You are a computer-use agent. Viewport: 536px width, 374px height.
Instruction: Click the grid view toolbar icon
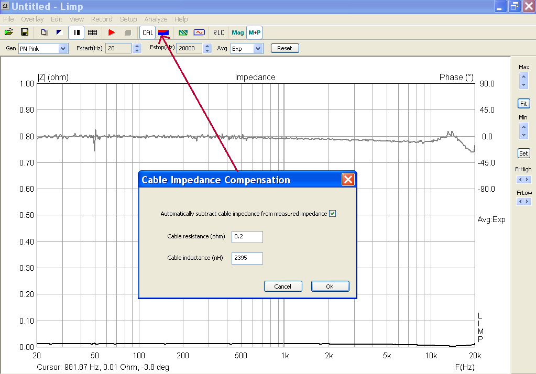(92, 32)
